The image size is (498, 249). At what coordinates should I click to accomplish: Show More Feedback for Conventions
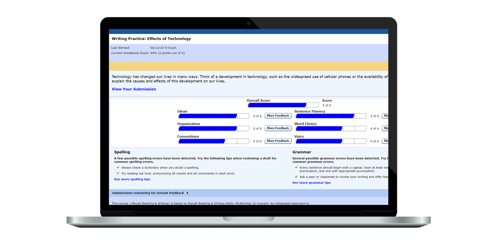(x=278, y=141)
